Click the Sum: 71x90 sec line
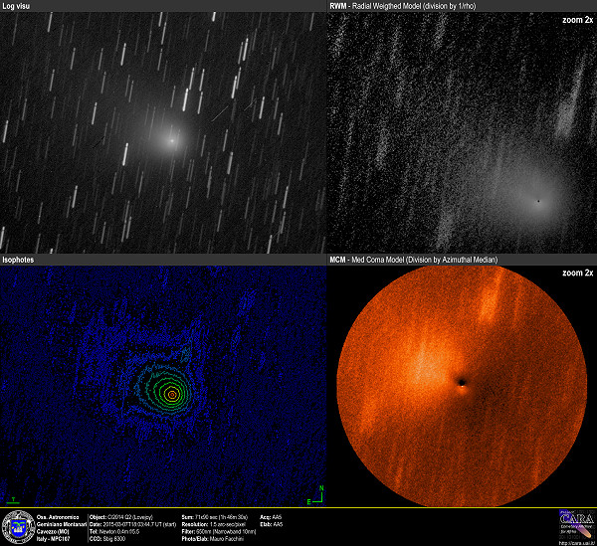Screen dimensions: 597x546 pyautogui.click(x=214, y=517)
